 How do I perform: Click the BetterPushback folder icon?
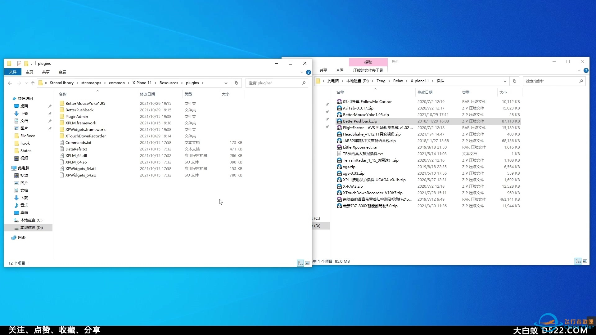click(62, 109)
